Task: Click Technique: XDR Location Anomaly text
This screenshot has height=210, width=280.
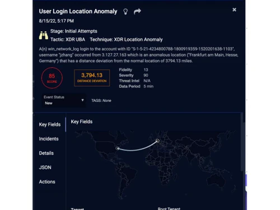Action: tap(126, 40)
